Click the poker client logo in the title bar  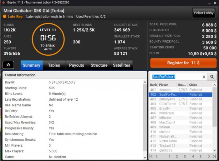[4, 3]
